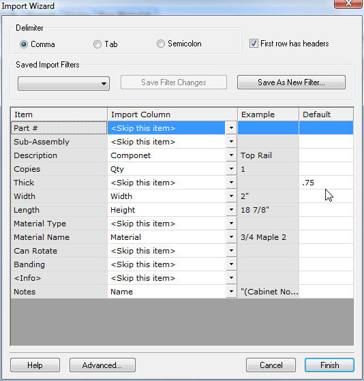
Task: Open Banding import column dropdown arrow
Action: [231, 264]
